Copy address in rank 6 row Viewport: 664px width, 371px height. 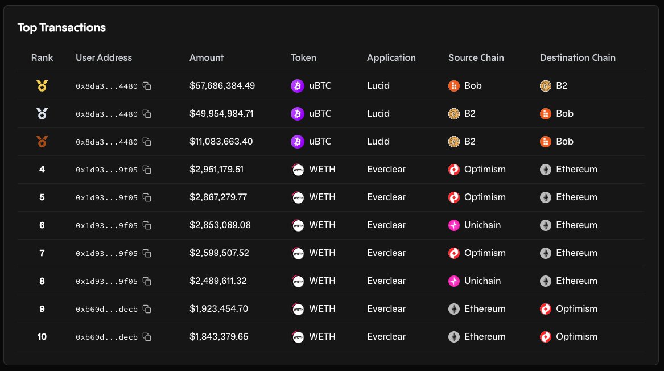(147, 226)
